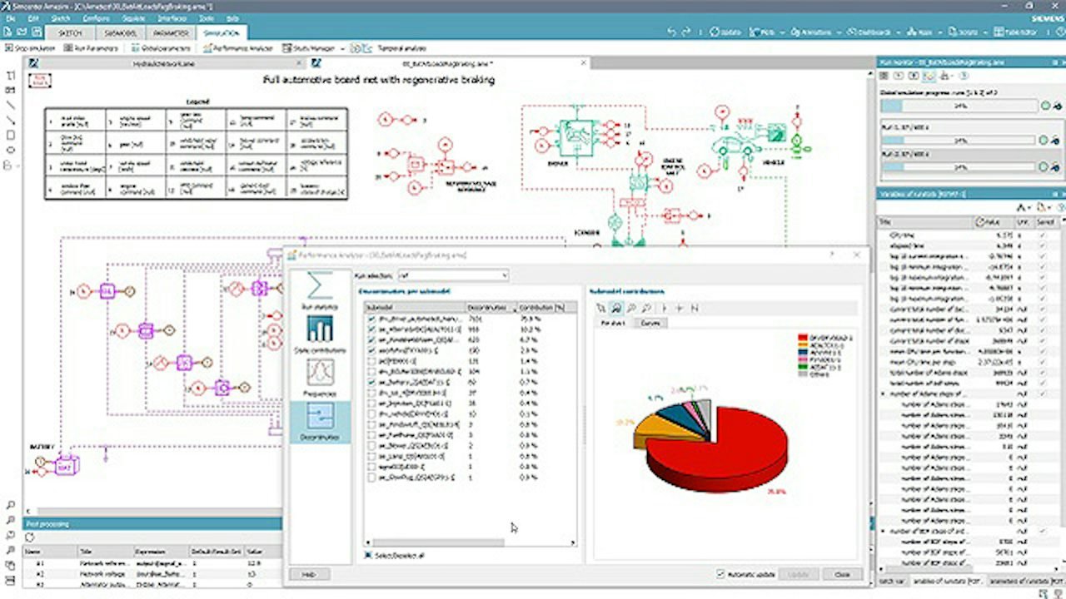This screenshot has height=599, width=1066.
Task: Open Global parameters from the toolbar
Action: point(162,48)
